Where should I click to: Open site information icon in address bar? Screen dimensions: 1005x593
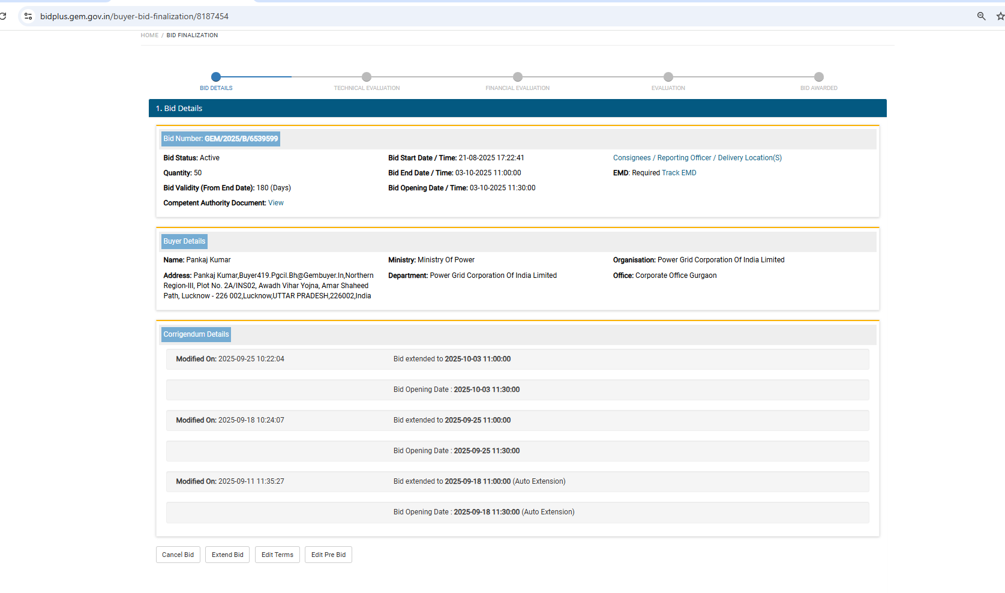click(x=28, y=16)
